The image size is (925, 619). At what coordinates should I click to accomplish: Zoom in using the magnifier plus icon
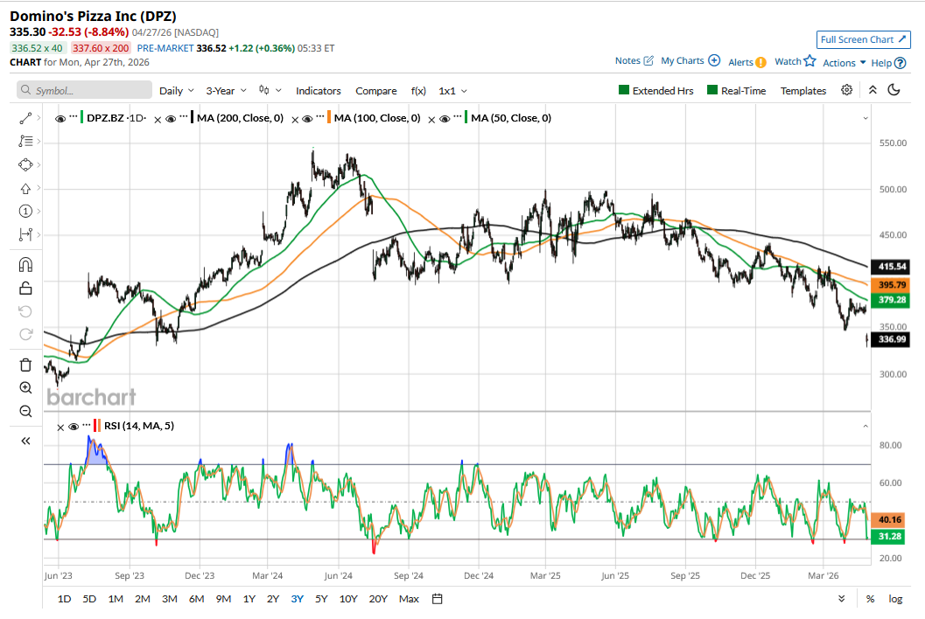tap(25, 388)
